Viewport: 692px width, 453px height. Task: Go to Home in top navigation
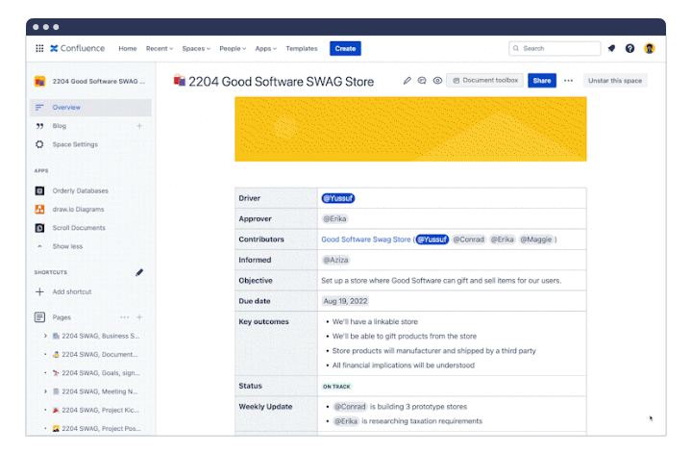(128, 48)
